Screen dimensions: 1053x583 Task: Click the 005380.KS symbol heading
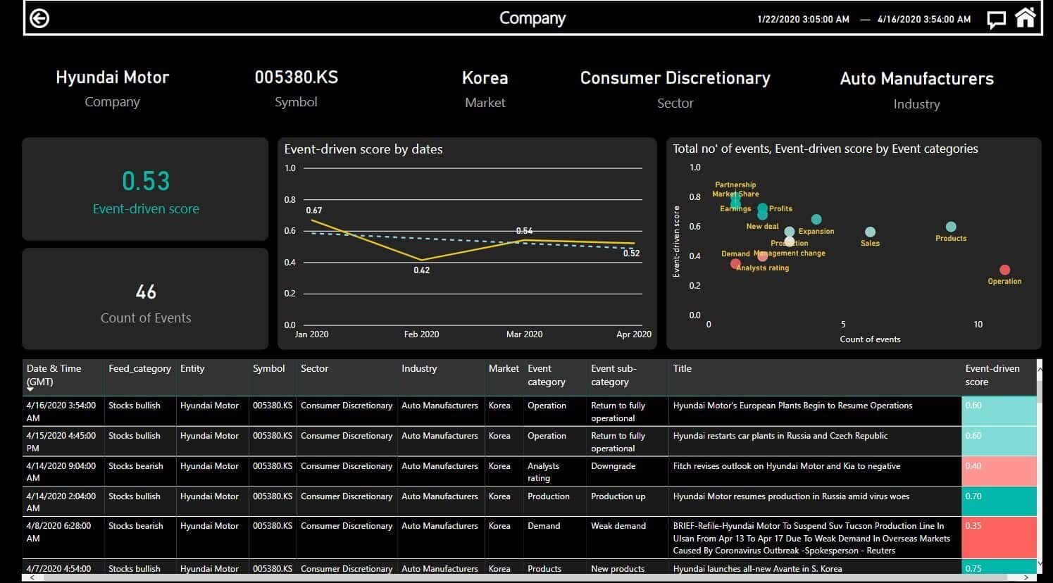[x=296, y=77]
